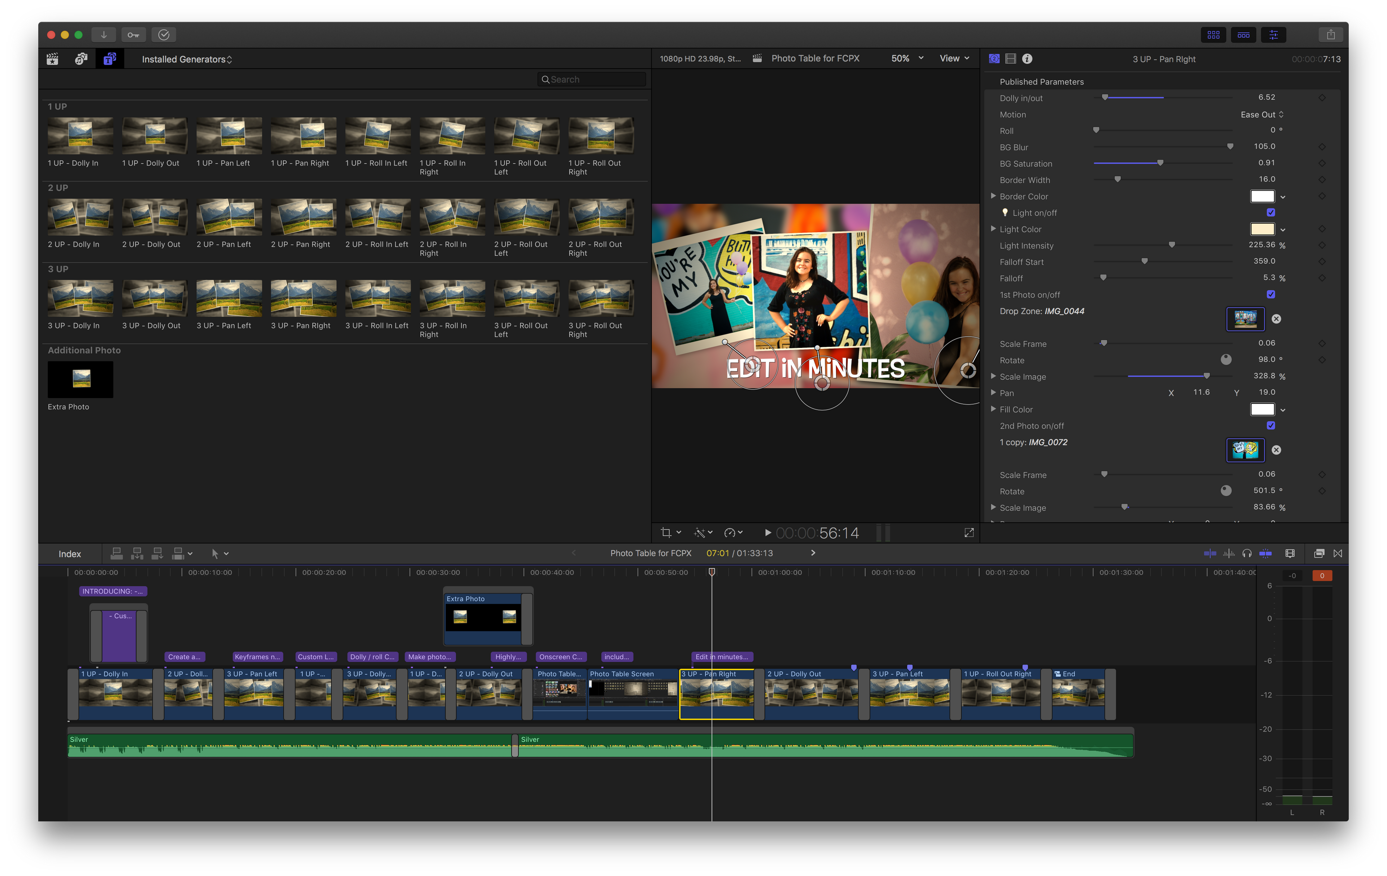Uncheck 1st Photo on/off
The image size is (1387, 876).
point(1271,294)
